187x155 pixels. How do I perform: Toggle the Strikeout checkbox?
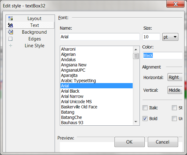[x=174, y=108]
